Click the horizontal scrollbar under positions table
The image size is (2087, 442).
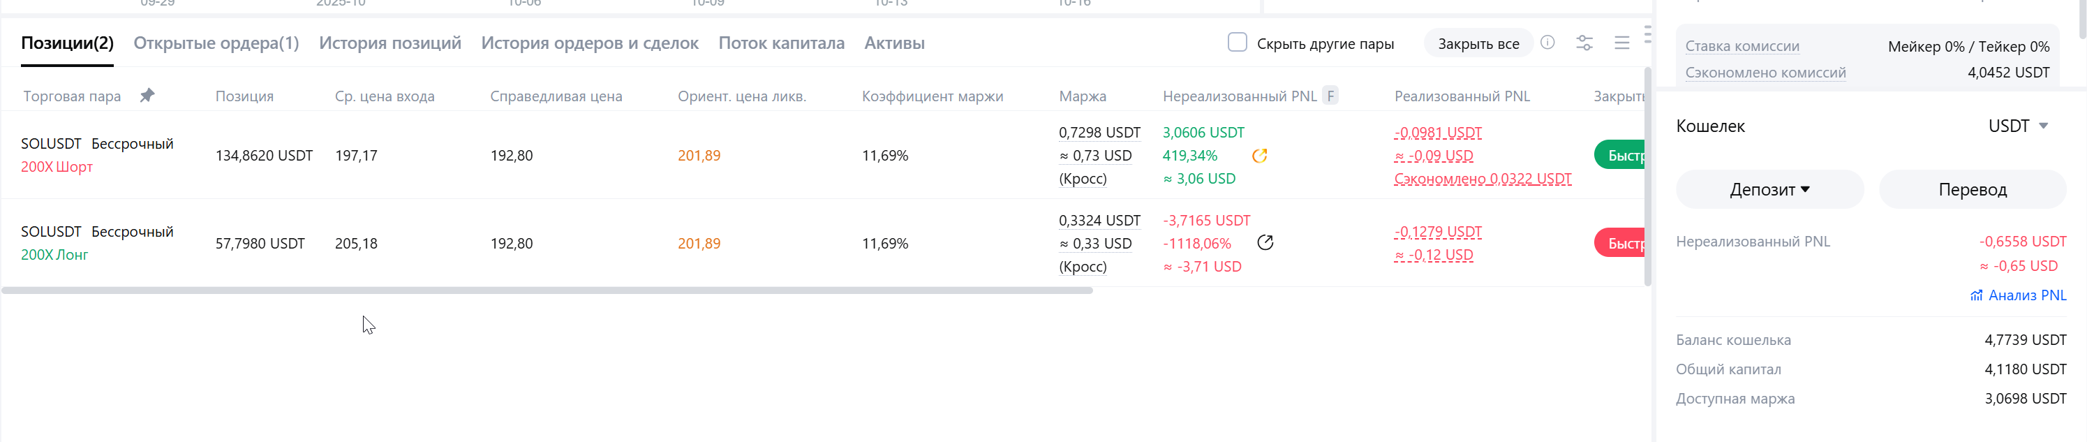click(547, 290)
